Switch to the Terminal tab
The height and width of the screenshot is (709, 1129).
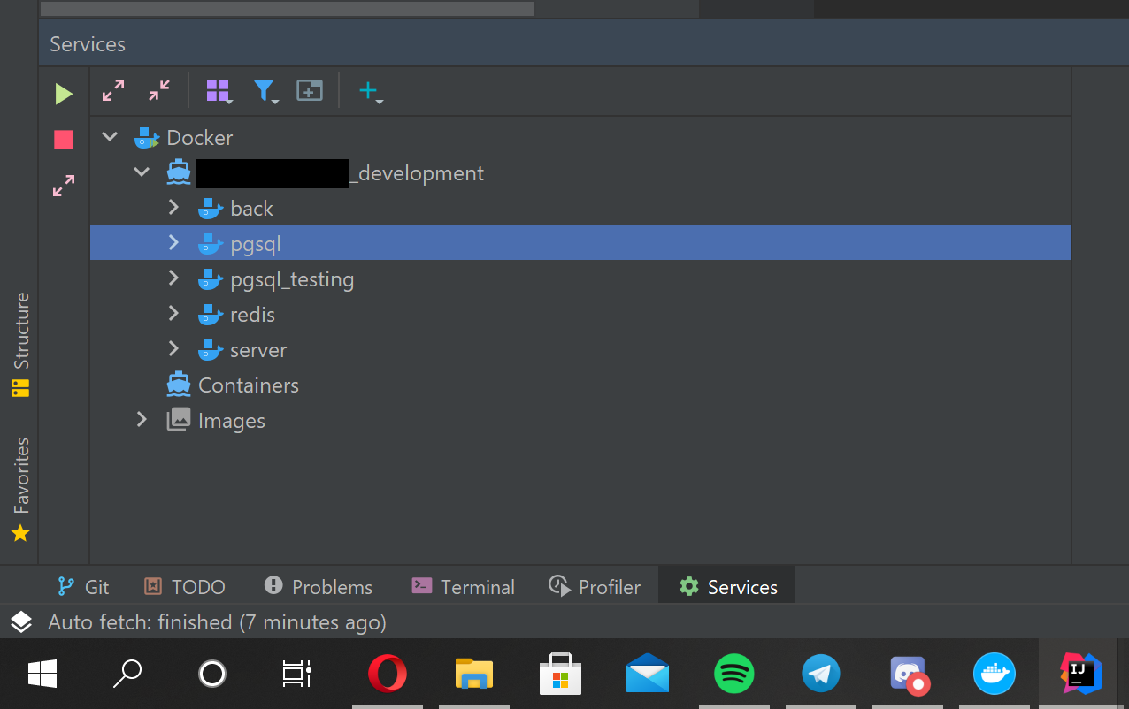click(x=462, y=586)
